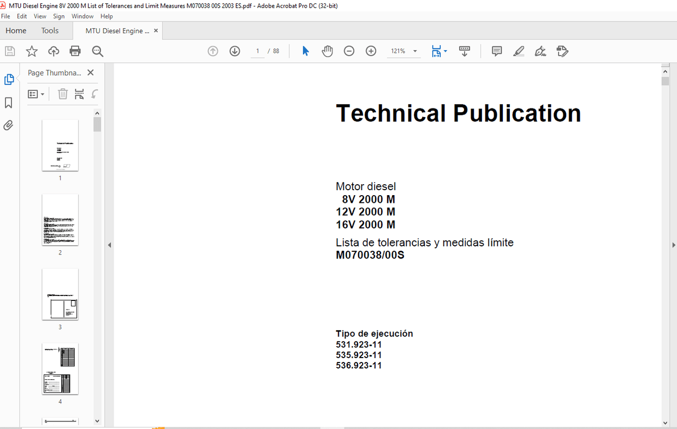
Task: Click the page number input field
Action: tap(258, 51)
